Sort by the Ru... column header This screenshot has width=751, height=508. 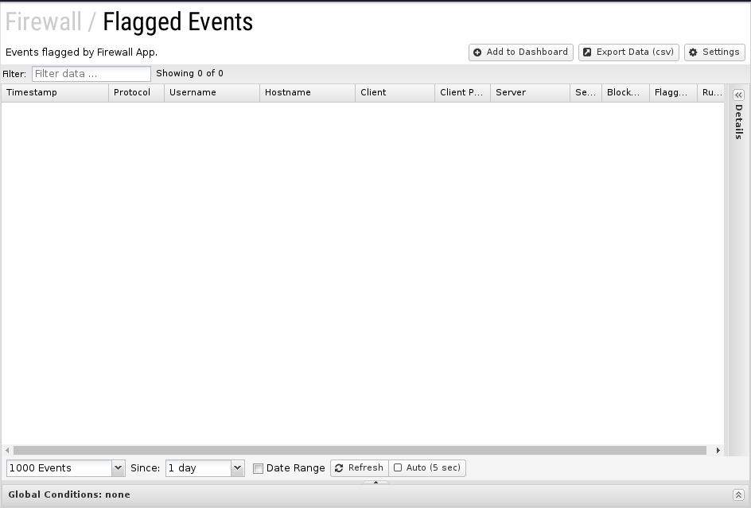pos(710,92)
